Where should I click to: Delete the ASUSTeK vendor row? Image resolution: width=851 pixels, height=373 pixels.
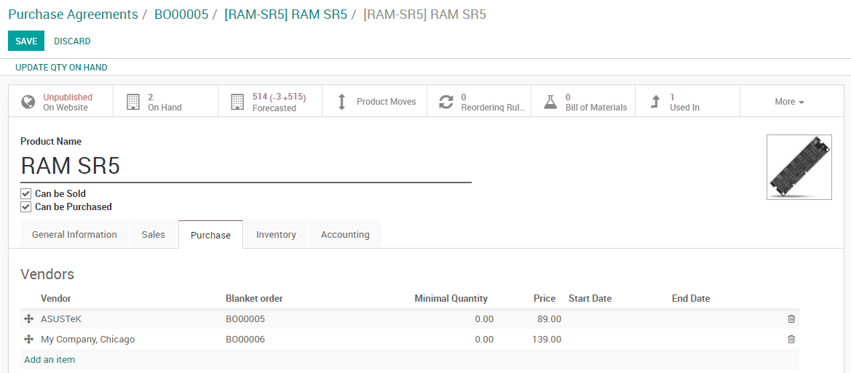pos(791,319)
